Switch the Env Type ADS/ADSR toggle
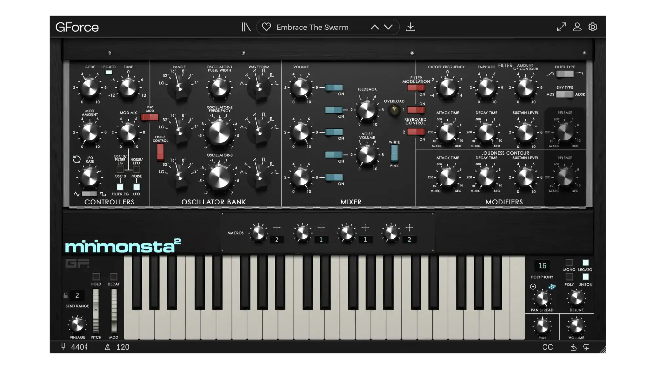This screenshot has width=656, height=369. (x=565, y=94)
